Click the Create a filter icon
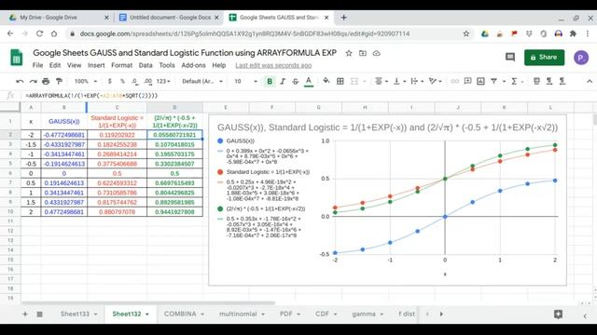The image size is (597, 335). click(493, 81)
